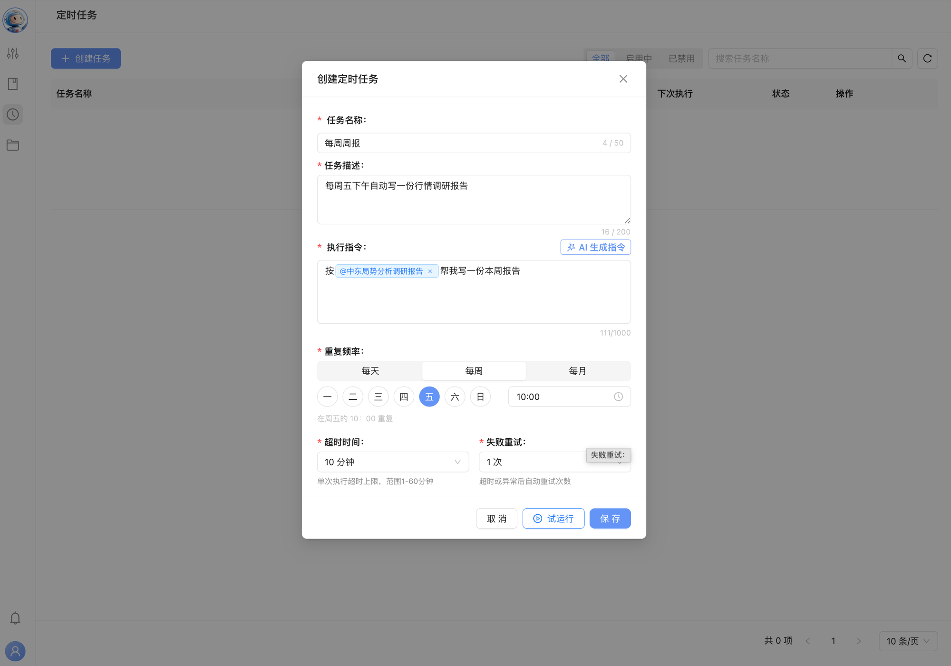Click the robot avatar logo
Screen dimensions: 951x666
coord(15,20)
